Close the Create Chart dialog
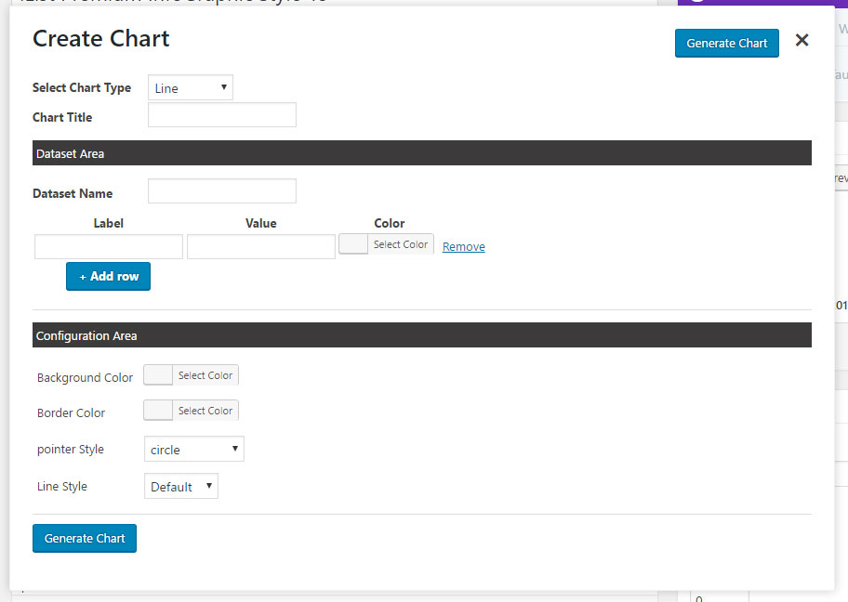848x602 pixels. coord(802,40)
